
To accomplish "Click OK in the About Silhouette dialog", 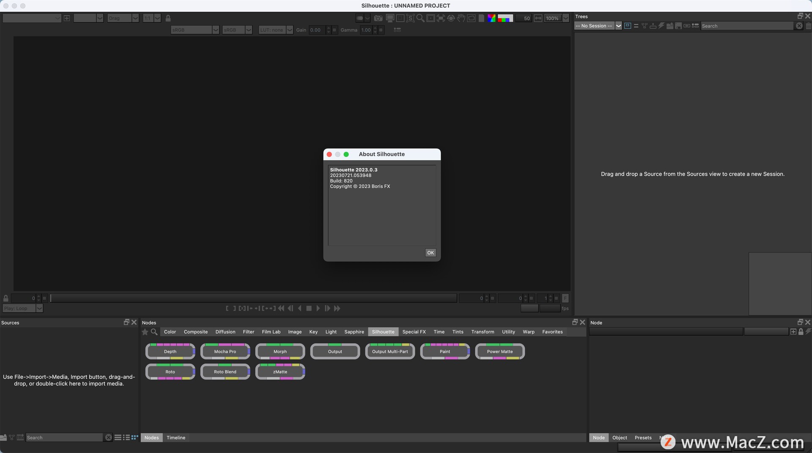I will [x=431, y=252].
